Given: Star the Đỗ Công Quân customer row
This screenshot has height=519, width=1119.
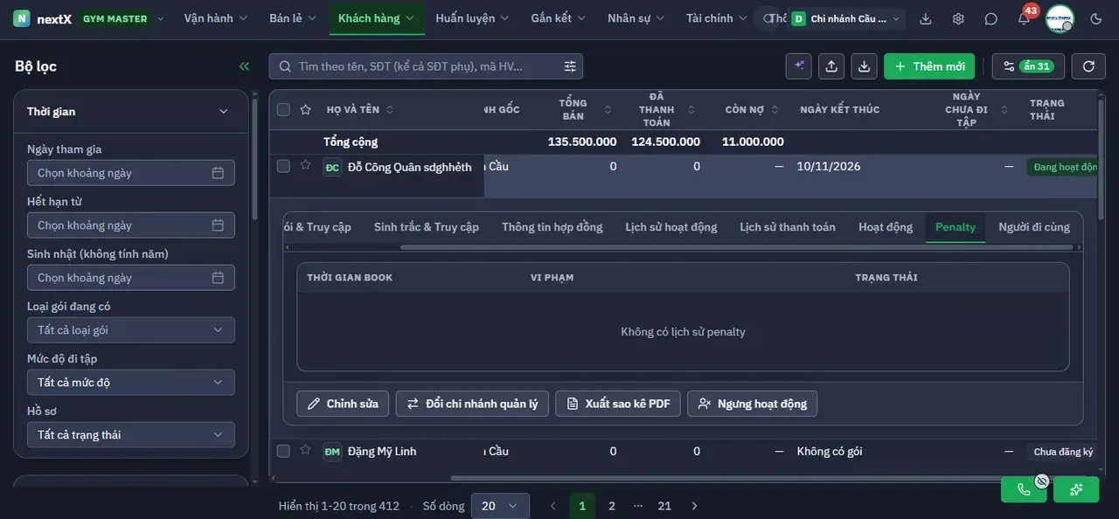Looking at the screenshot, I should tap(305, 164).
